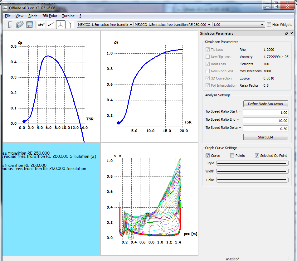Image resolution: width=297 pixels, height=261 pixels.
Task: Open the 360° polar extrapolation view
Action: [x=41, y=25]
